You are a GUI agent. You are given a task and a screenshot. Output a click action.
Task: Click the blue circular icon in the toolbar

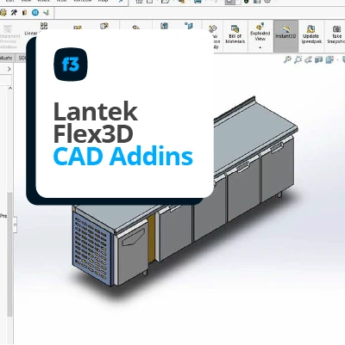(x=35, y=13)
